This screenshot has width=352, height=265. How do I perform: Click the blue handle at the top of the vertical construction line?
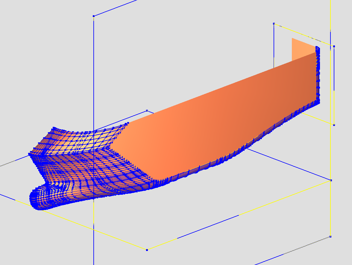click(x=94, y=16)
